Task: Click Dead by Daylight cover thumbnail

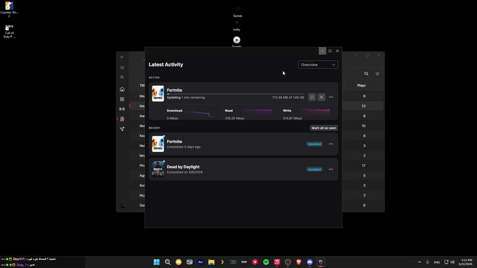Action: pyautogui.click(x=158, y=169)
